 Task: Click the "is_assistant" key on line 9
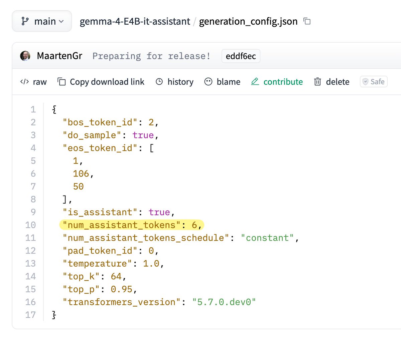(100, 212)
